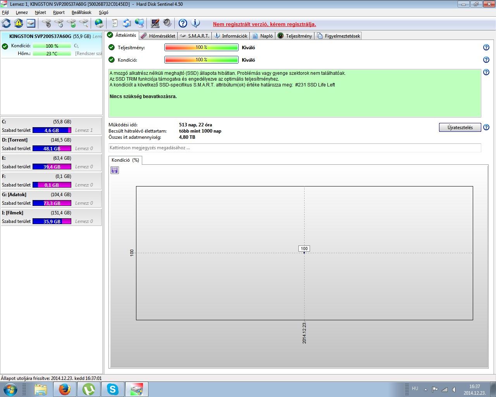The height and width of the screenshot is (397, 496).
Task: Switch to the Hőmérséklet tab
Action: [x=158, y=36]
